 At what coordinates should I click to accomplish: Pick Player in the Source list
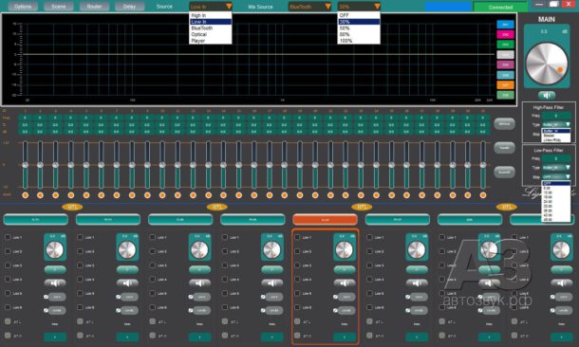(211, 41)
